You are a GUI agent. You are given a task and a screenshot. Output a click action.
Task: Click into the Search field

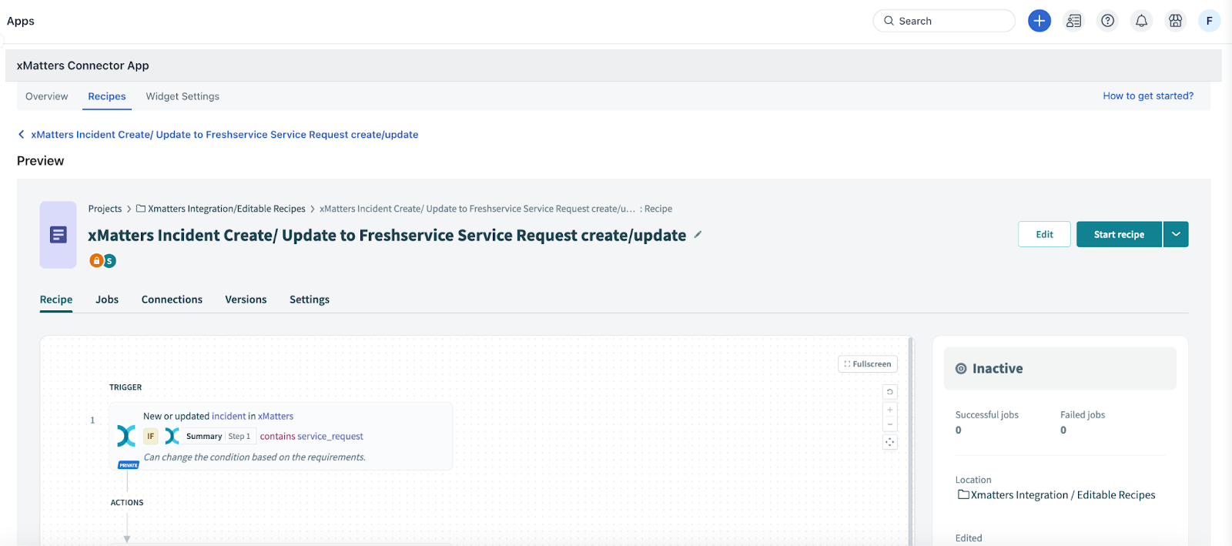pos(944,21)
